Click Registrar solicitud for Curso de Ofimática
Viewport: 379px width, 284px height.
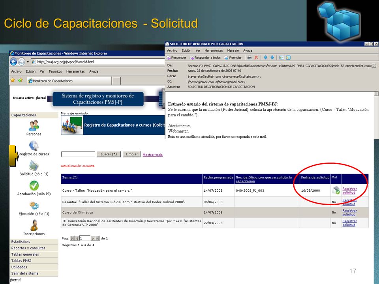[349, 212]
